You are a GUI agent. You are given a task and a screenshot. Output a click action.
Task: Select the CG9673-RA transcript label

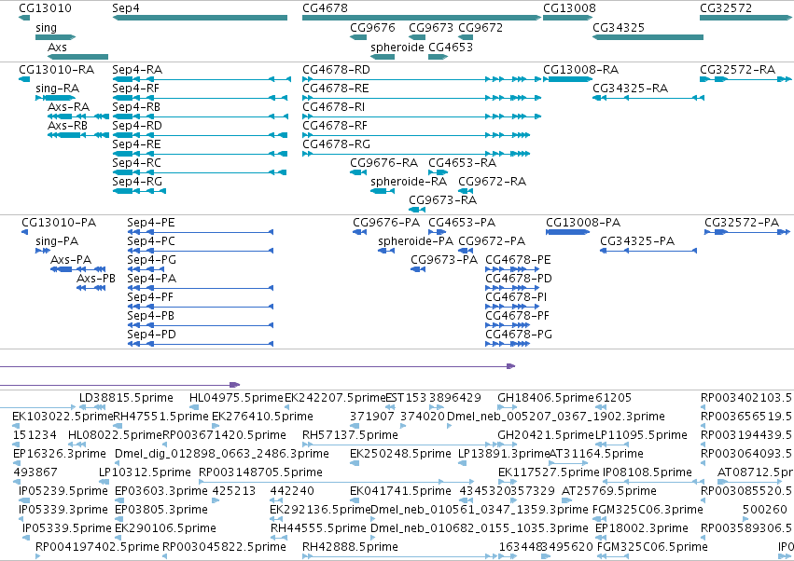442,200
